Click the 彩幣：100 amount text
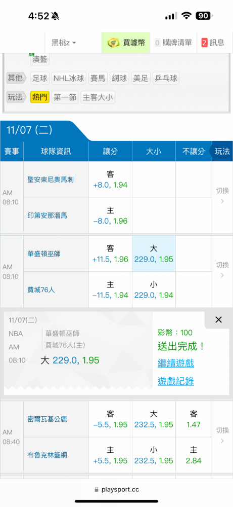 tap(175, 333)
